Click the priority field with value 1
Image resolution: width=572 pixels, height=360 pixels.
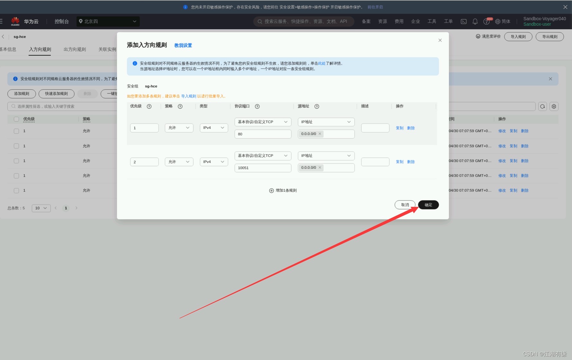144,128
